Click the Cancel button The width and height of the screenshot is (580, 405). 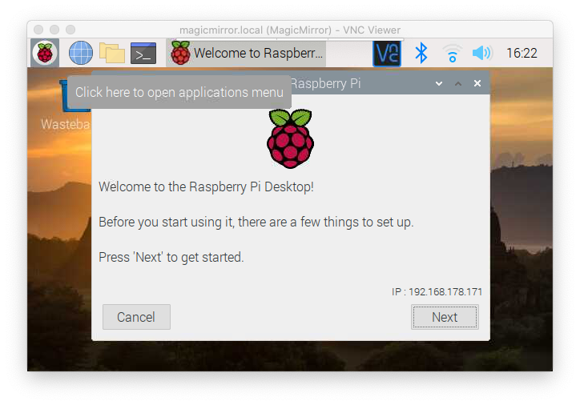coord(136,317)
